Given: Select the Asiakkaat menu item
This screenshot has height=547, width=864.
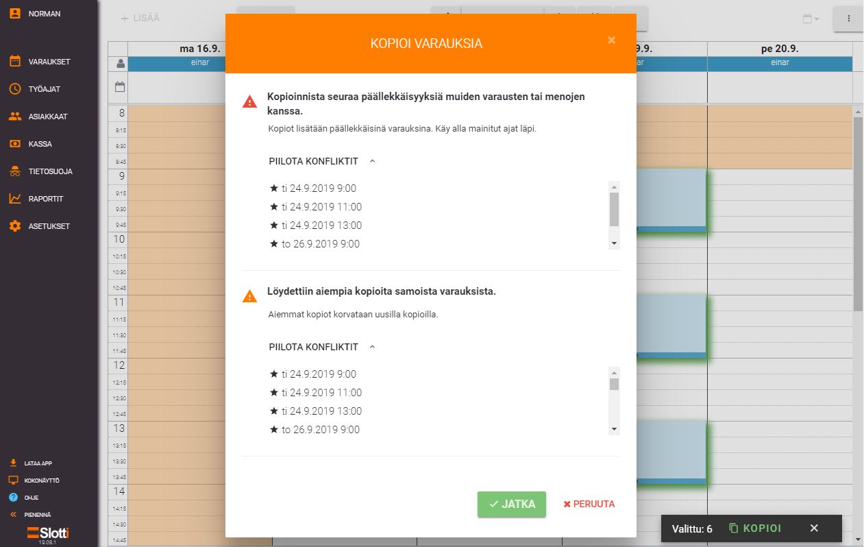Looking at the screenshot, I should click(48, 117).
